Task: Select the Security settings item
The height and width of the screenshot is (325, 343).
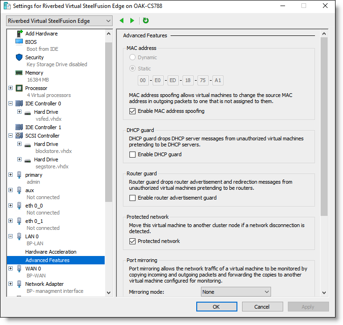Action: (x=34, y=57)
